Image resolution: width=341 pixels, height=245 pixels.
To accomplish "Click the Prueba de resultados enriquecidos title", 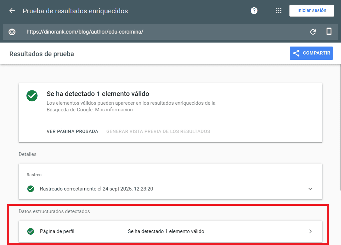I will click(75, 11).
